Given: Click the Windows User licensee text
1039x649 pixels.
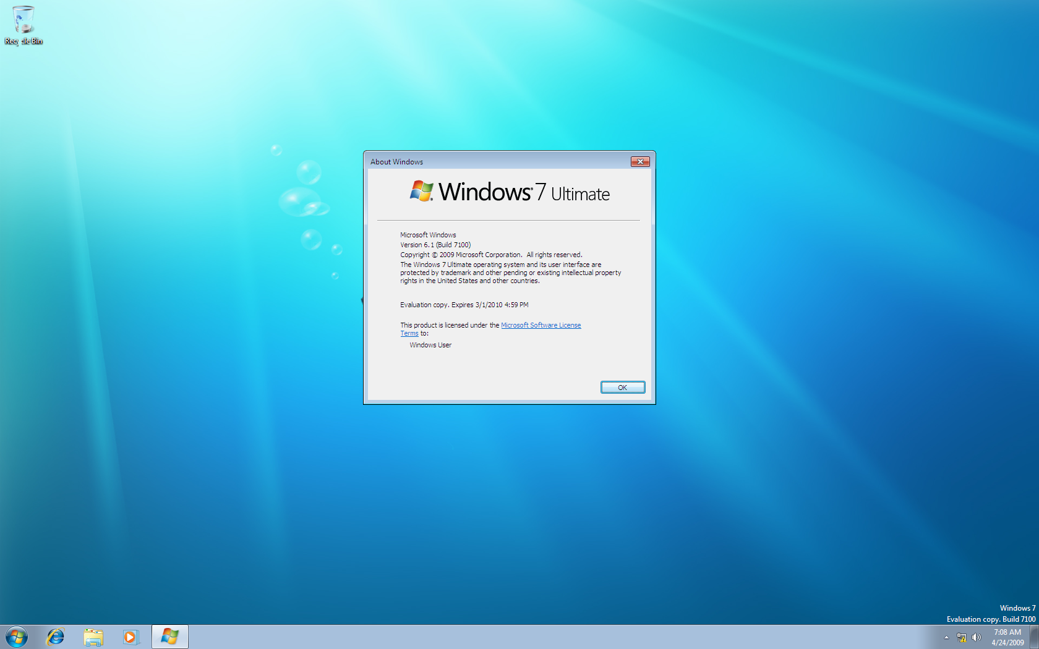Looking at the screenshot, I should (x=430, y=345).
